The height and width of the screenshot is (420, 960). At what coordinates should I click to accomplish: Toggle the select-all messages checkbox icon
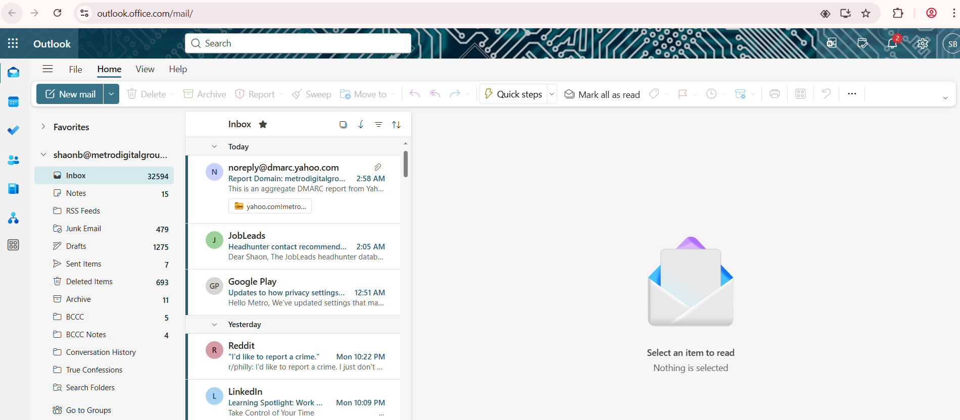click(343, 125)
